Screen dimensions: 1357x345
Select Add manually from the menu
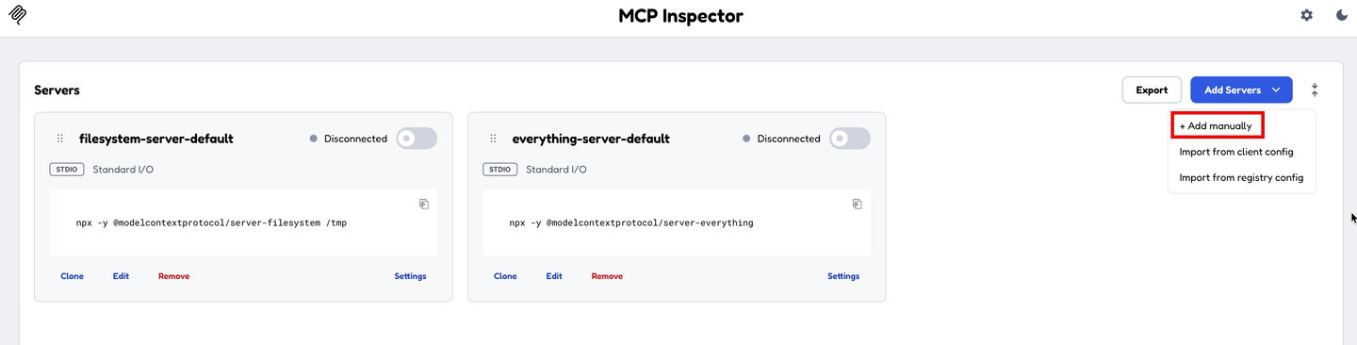click(x=1216, y=125)
